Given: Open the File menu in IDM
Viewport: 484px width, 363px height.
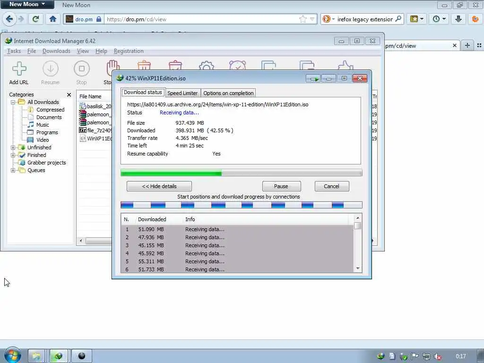Looking at the screenshot, I should pyautogui.click(x=32, y=51).
